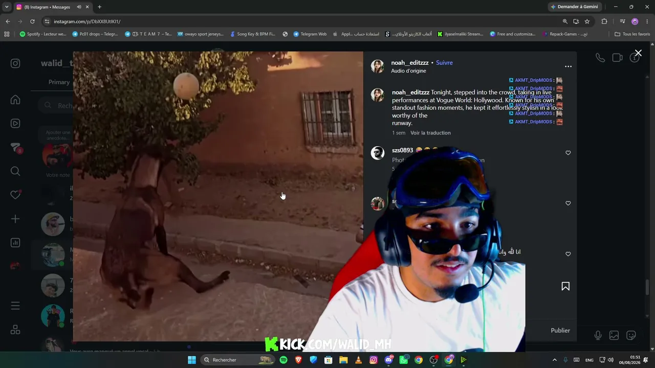Attach a photo with the image icon
655x368 pixels.
(614, 335)
